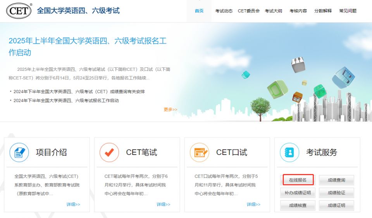
Task: Click the 成绩核查 button
Action: [298, 205]
